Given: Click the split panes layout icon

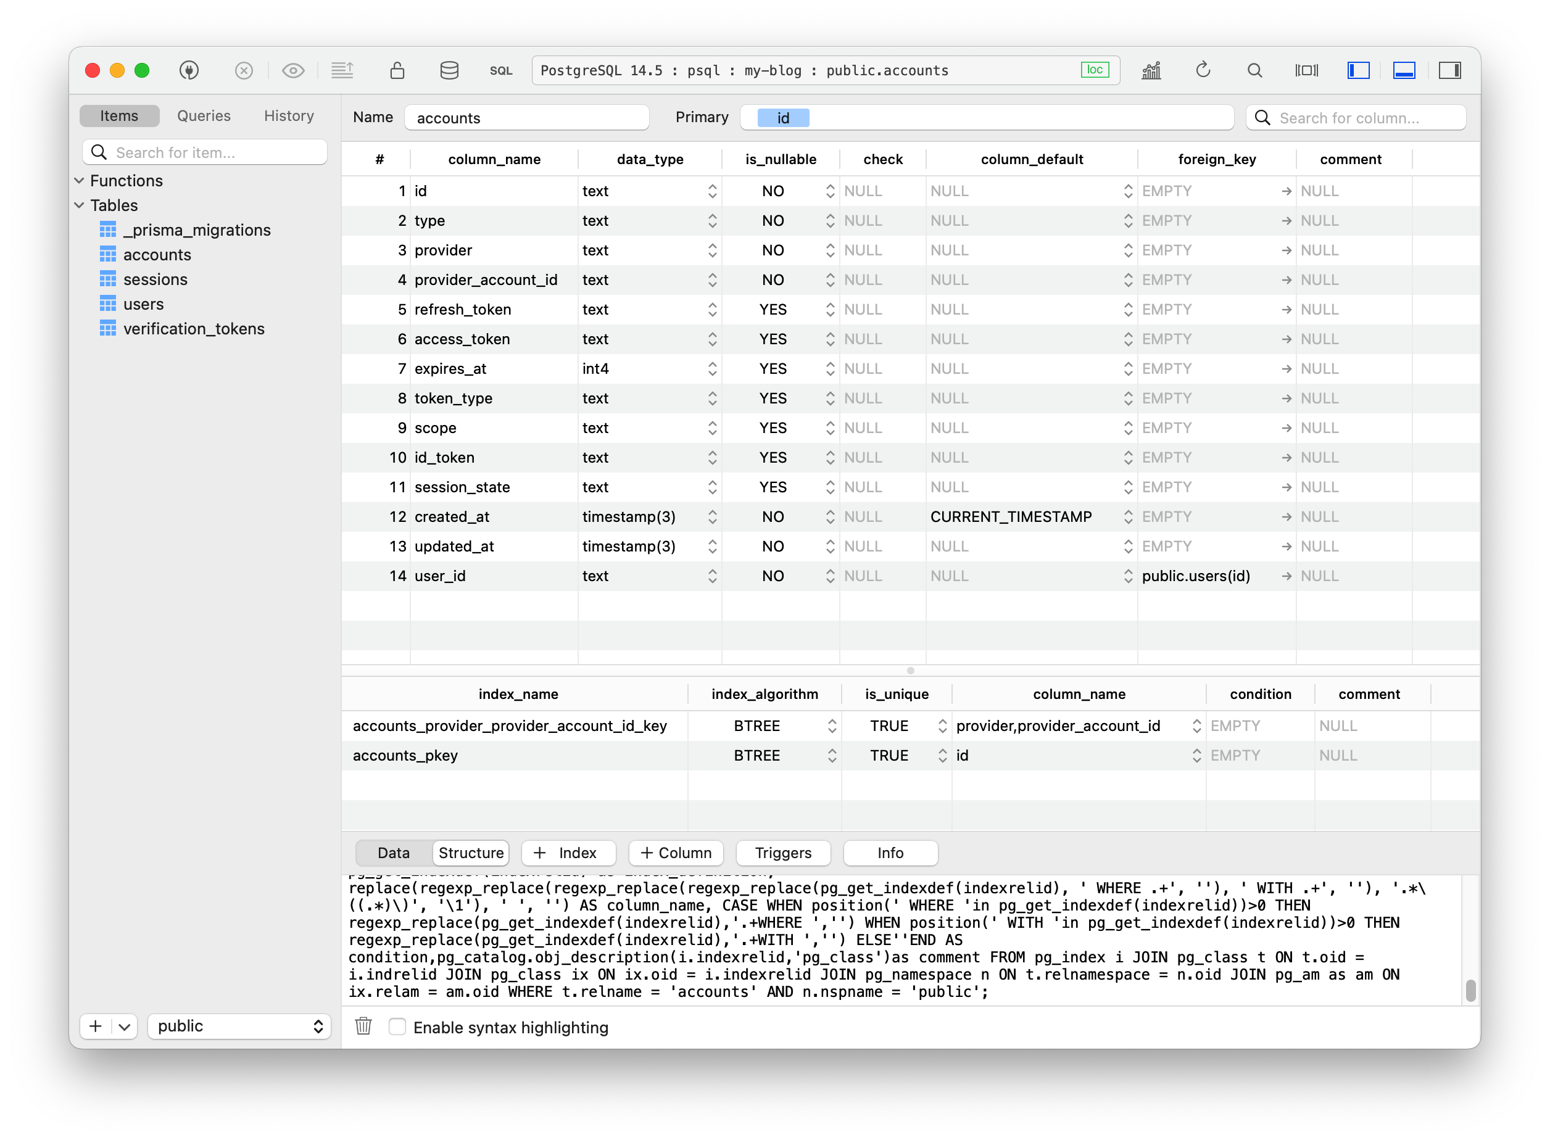Looking at the screenshot, I should (x=1306, y=70).
